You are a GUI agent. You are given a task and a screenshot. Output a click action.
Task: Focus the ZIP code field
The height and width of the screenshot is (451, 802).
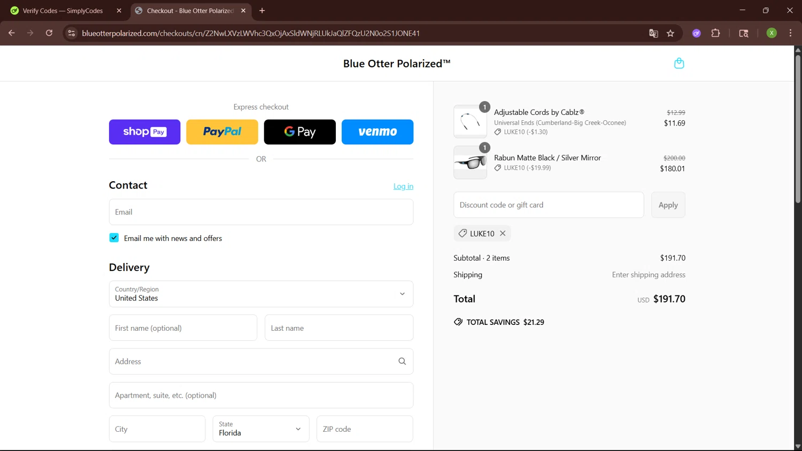click(x=365, y=429)
